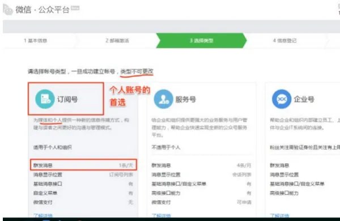Click 消息显示位置 label in 企业号 card
Viewport: 340px width, 221px height.
(x=284, y=175)
